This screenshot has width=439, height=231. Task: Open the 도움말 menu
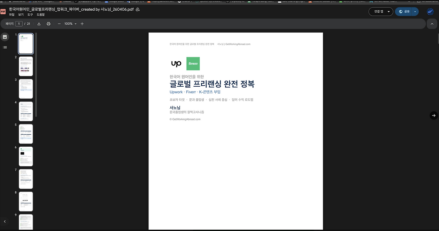[40, 15]
